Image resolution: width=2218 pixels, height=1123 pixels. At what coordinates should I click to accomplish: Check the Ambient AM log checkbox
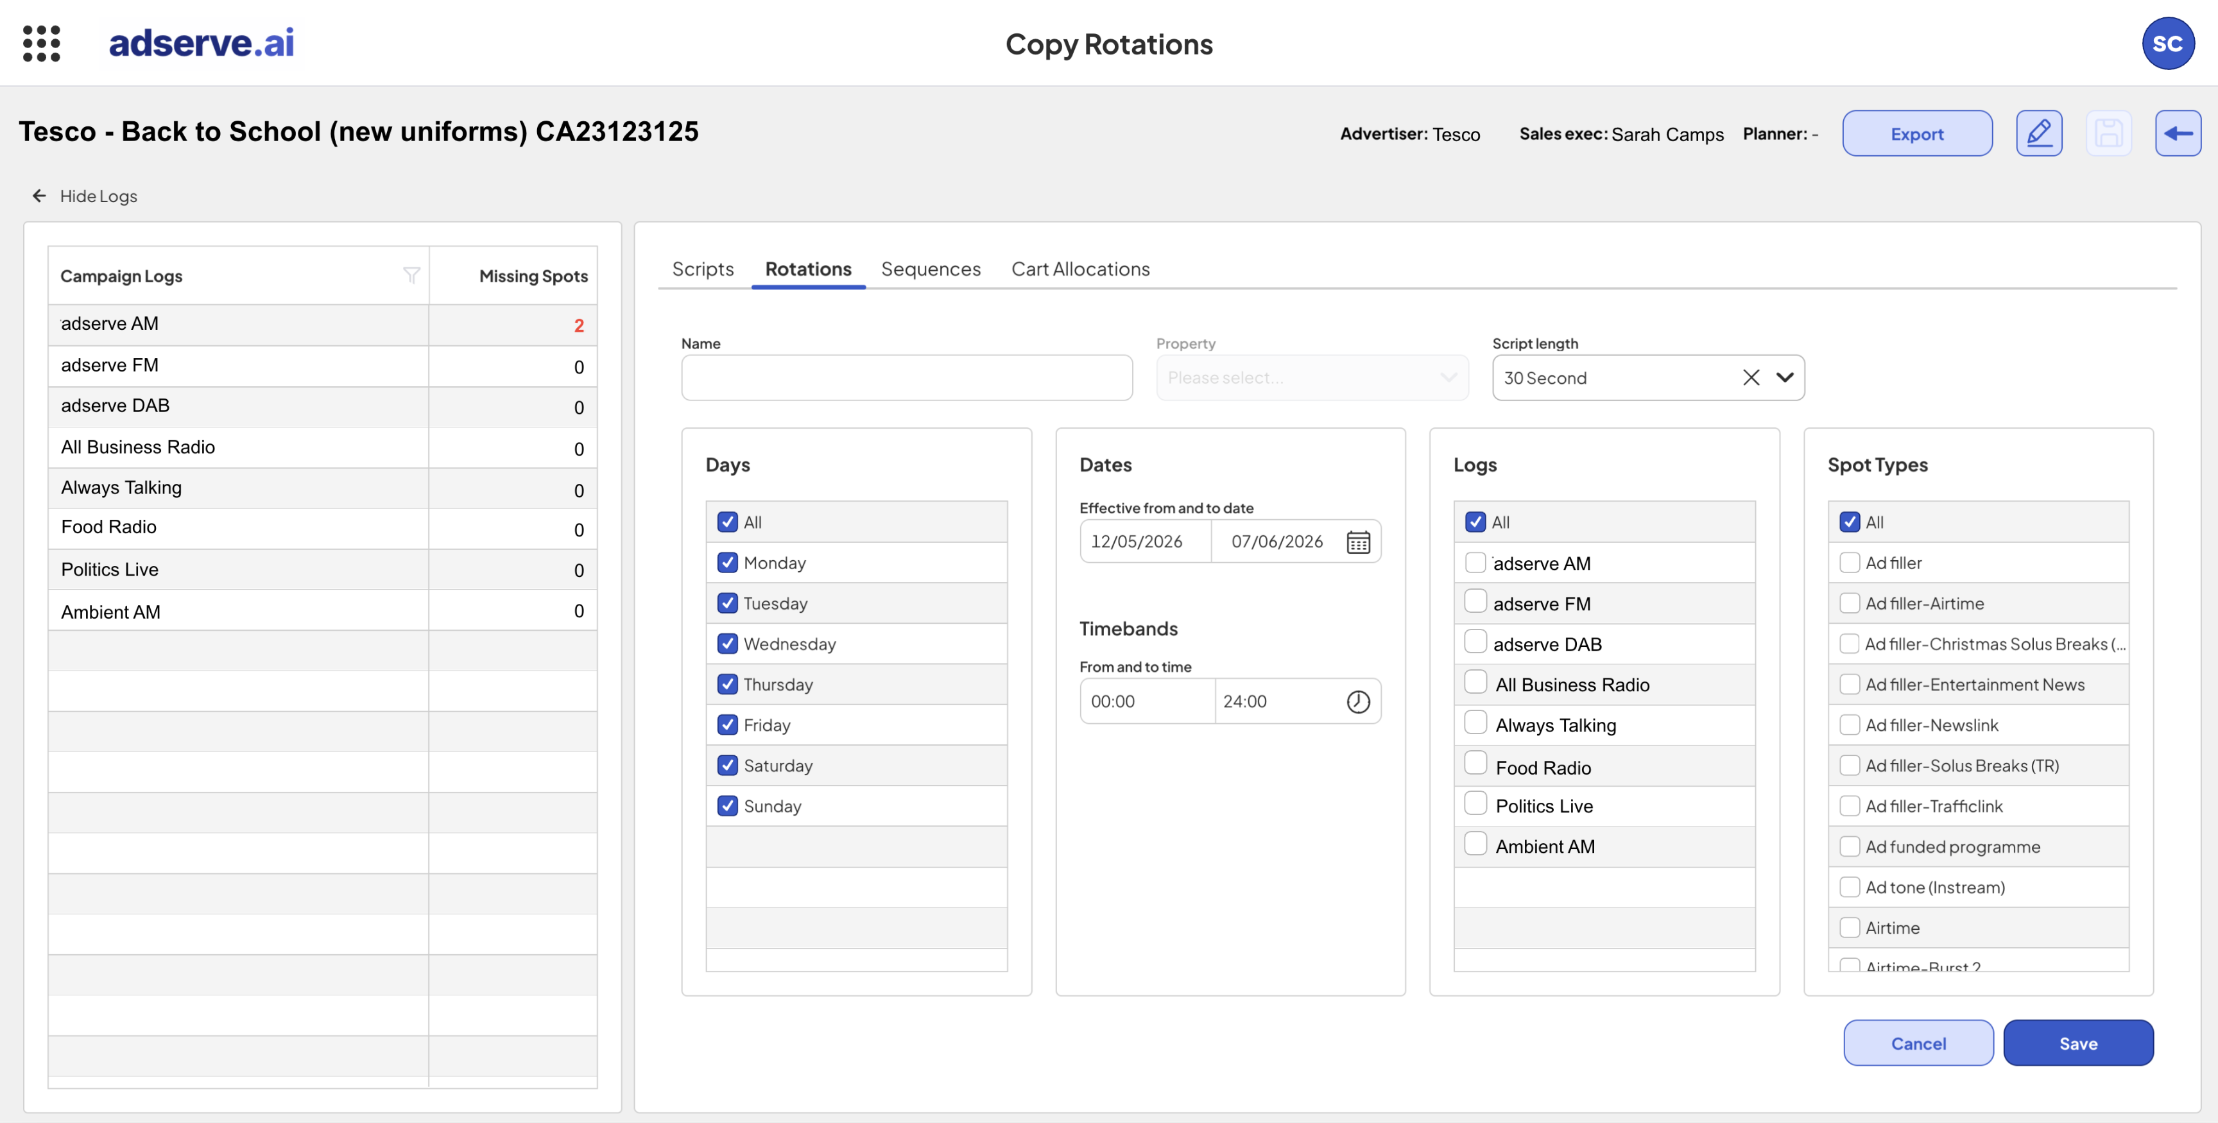click(x=1475, y=844)
